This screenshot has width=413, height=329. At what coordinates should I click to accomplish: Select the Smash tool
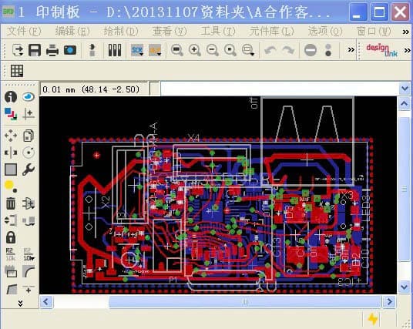[x=11, y=271]
